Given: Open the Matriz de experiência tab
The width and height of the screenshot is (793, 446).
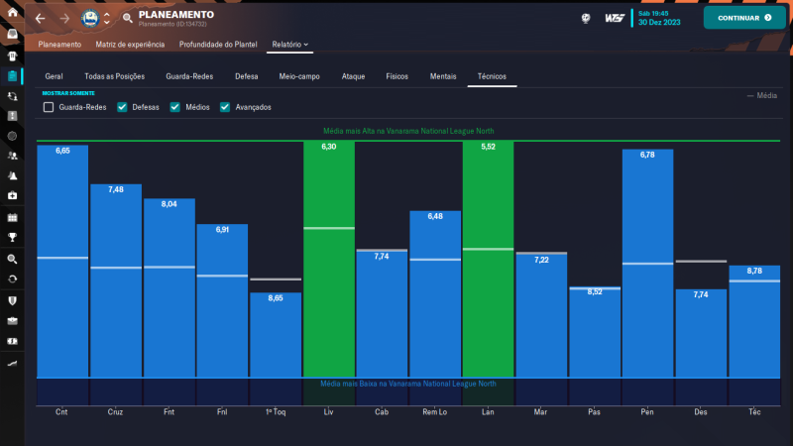Looking at the screenshot, I should point(130,45).
